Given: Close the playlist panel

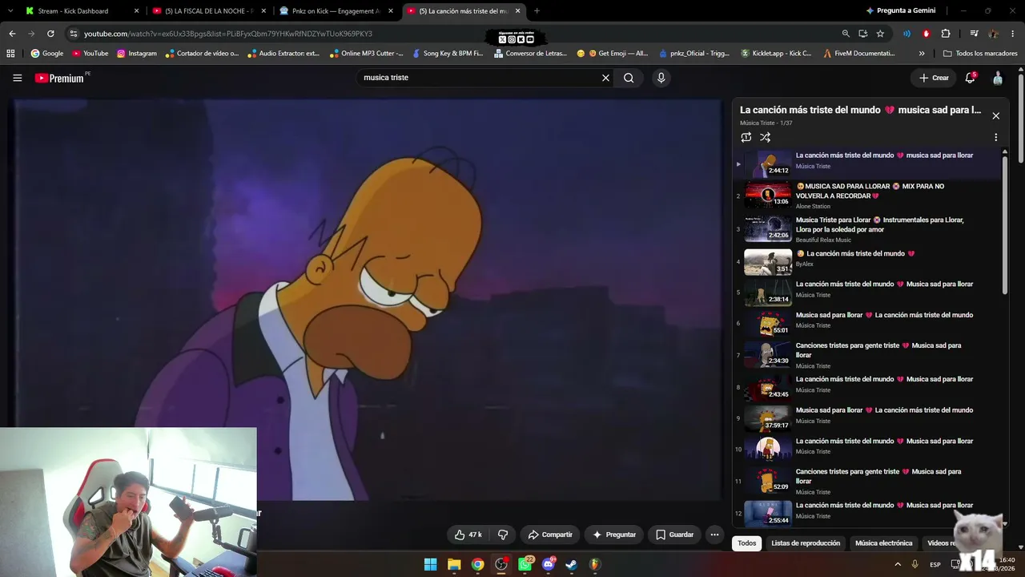Looking at the screenshot, I should pos(995,115).
